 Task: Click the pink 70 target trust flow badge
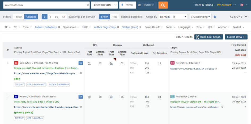click(172, 63)
